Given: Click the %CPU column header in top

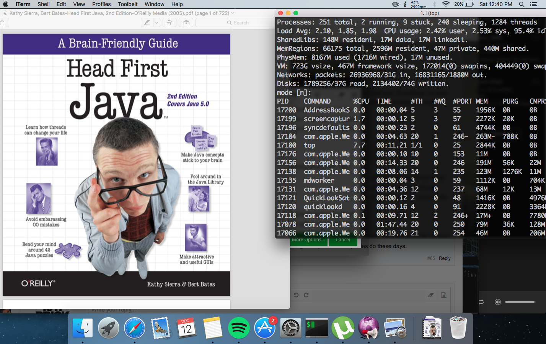Looking at the screenshot, I should click(361, 101).
